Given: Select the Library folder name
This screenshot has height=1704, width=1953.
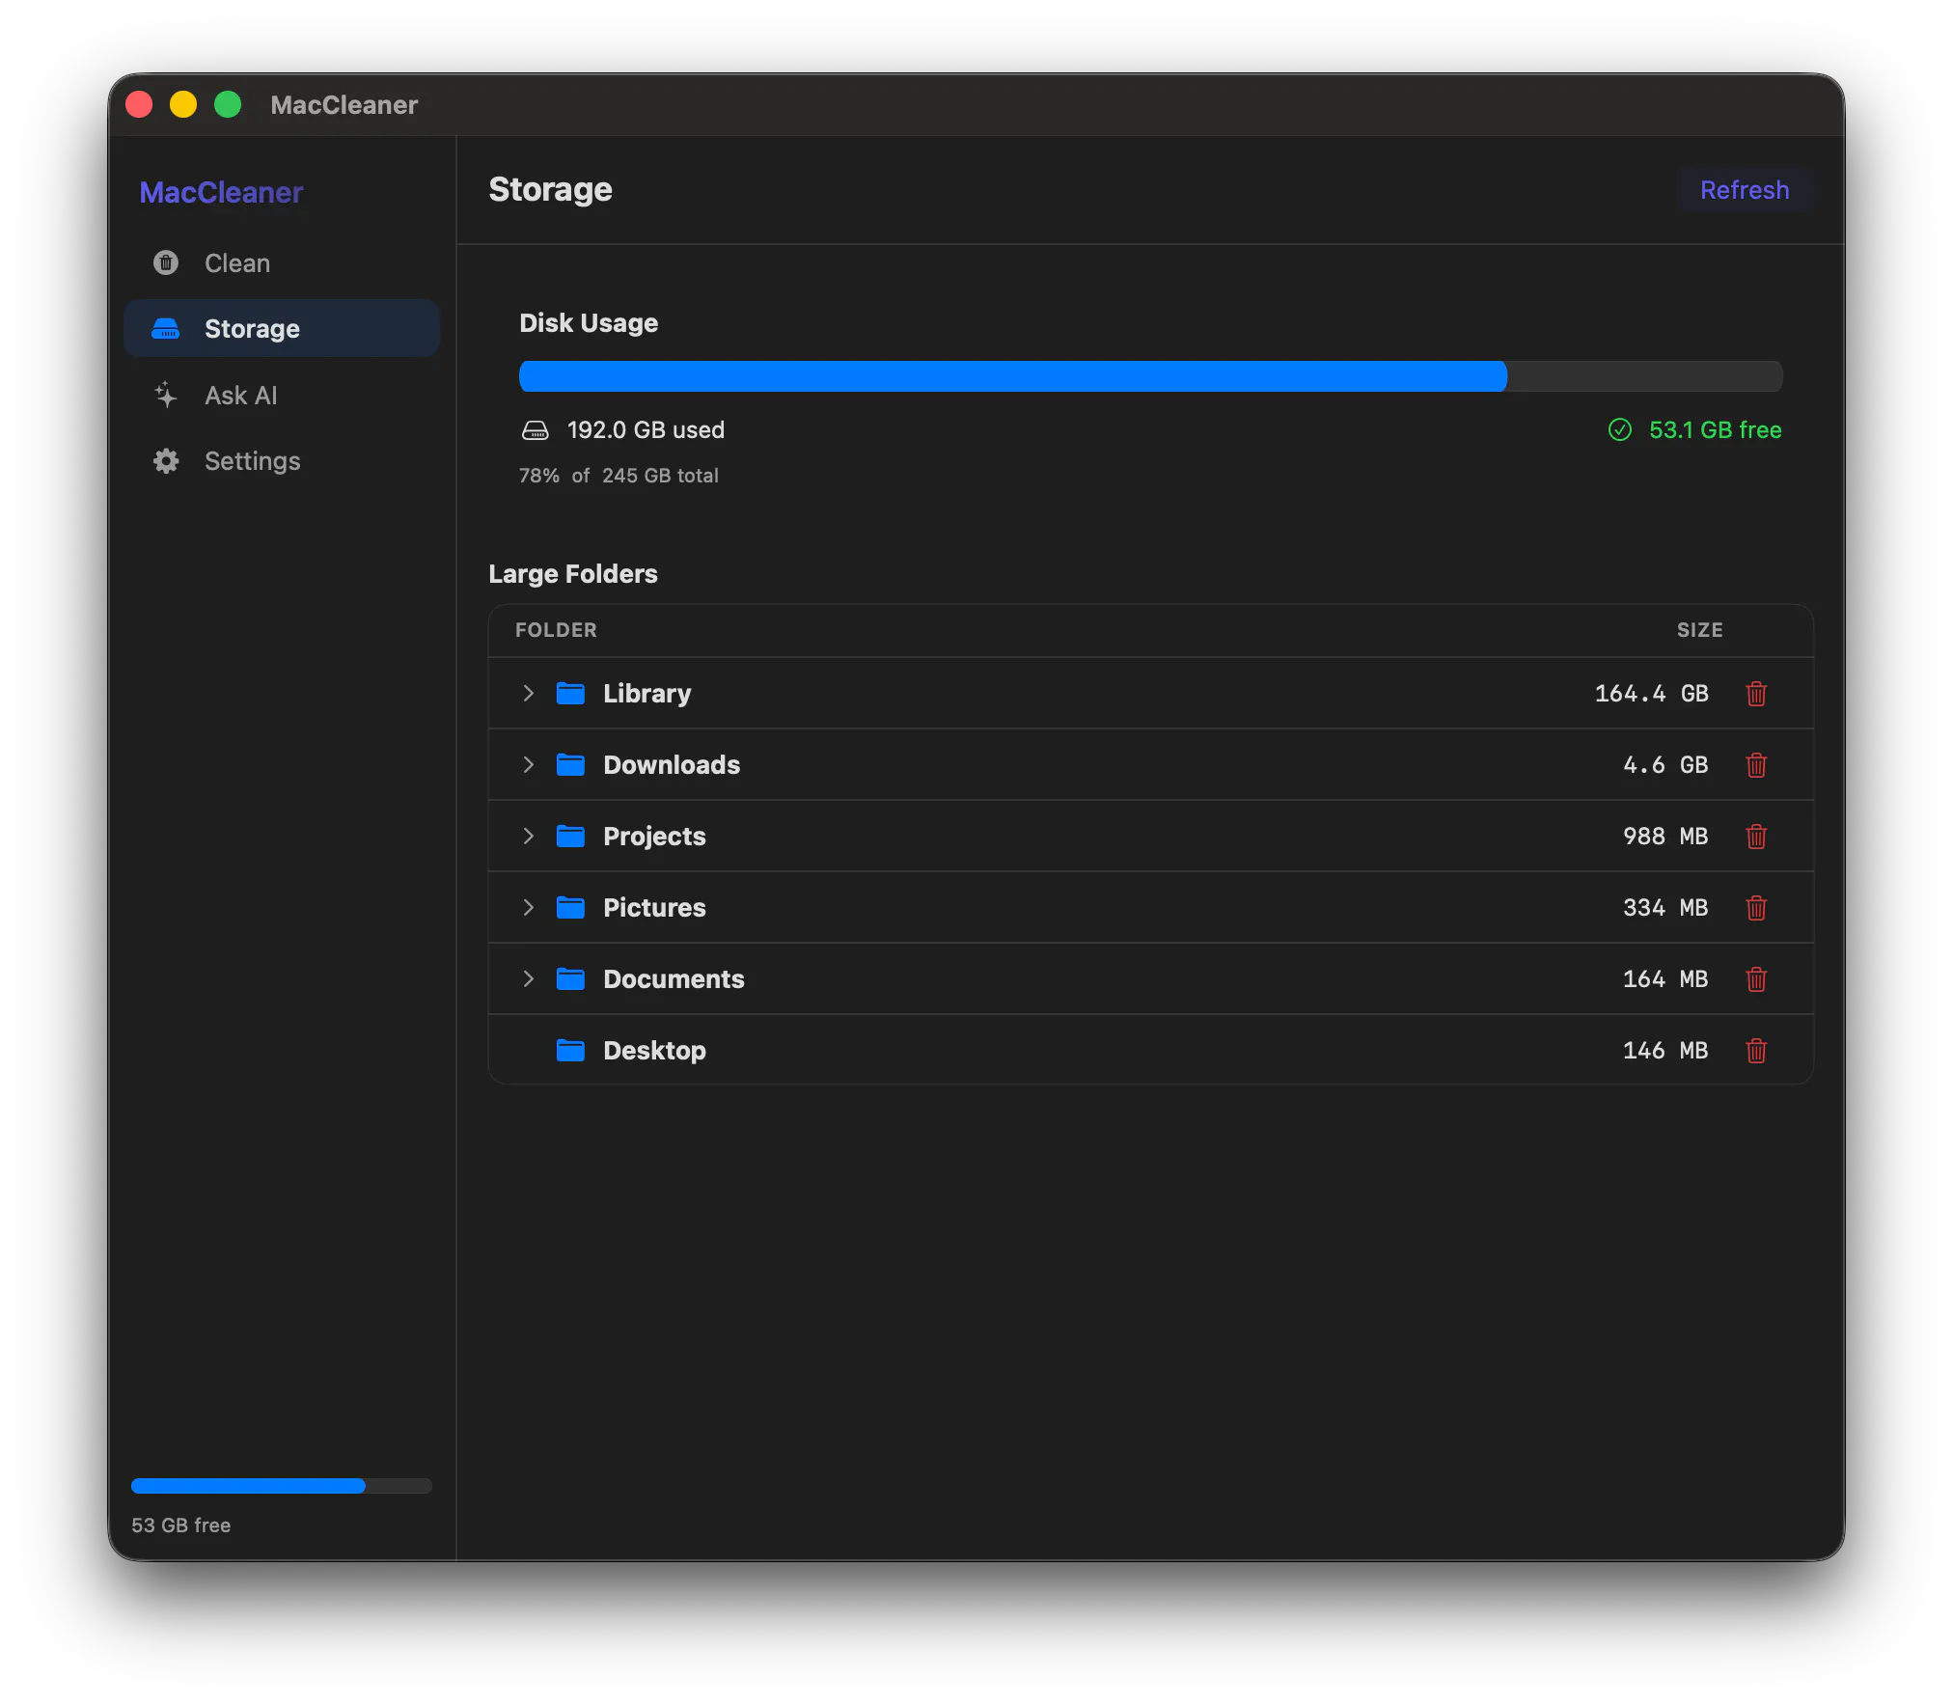Looking at the screenshot, I should tap(647, 694).
